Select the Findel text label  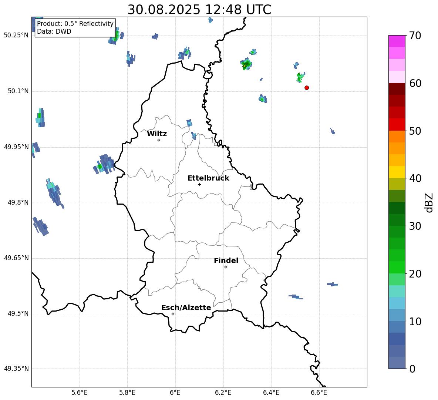pos(226,261)
